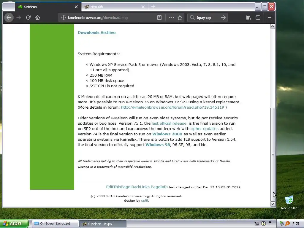Select the Recycle Bin desktop icon

point(289,202)
